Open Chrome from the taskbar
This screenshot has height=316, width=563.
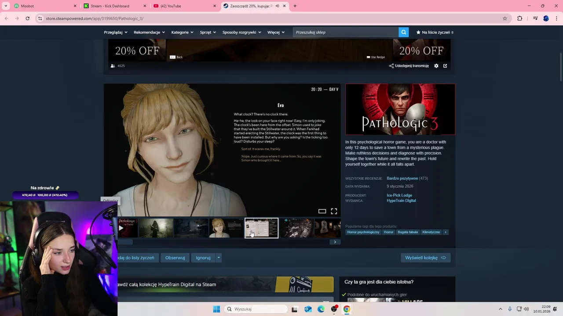click(x=347, y=309)
